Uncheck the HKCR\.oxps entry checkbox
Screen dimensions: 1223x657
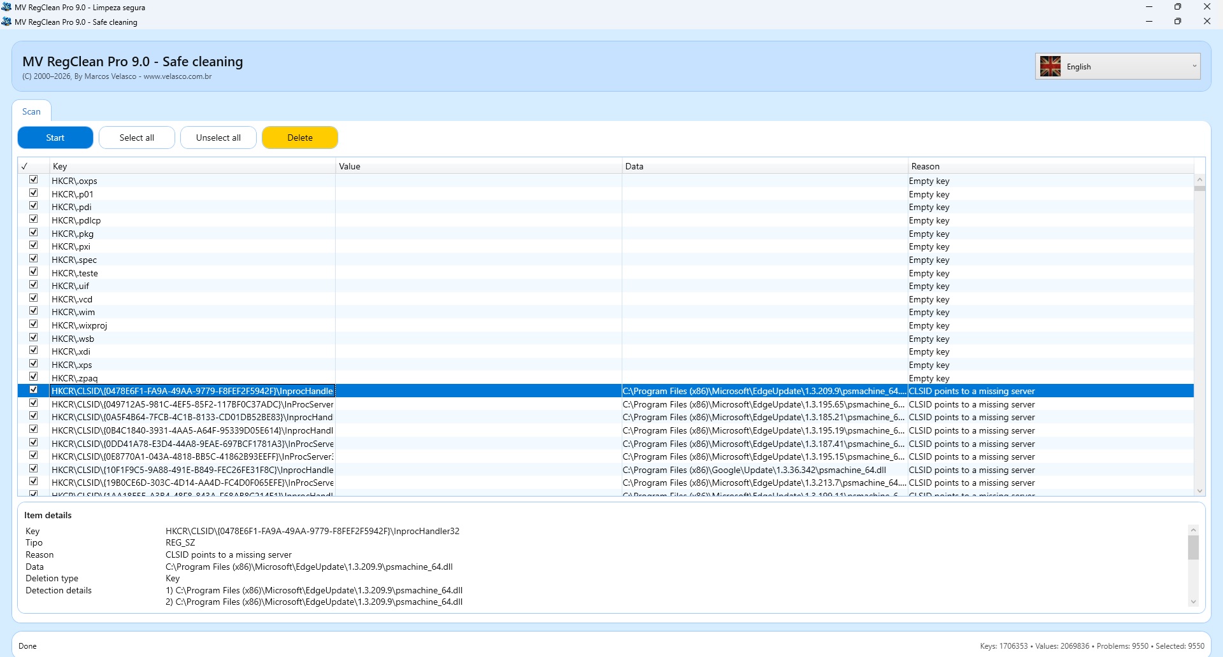pos(34,180)
